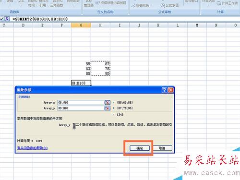
Task: Click the 公式审核 group label
Action: (165, 12)
